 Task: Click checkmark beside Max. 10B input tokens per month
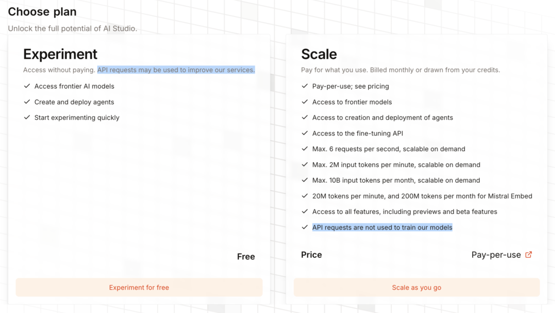click(305, 180)
